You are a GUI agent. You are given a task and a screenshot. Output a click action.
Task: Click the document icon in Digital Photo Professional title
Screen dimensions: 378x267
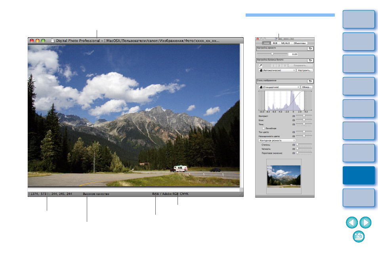(53, 40)
